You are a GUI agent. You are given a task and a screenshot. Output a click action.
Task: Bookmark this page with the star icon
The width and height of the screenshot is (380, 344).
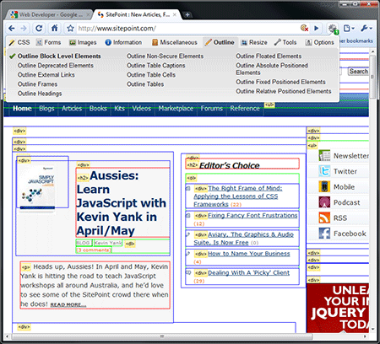pos(70,28)
